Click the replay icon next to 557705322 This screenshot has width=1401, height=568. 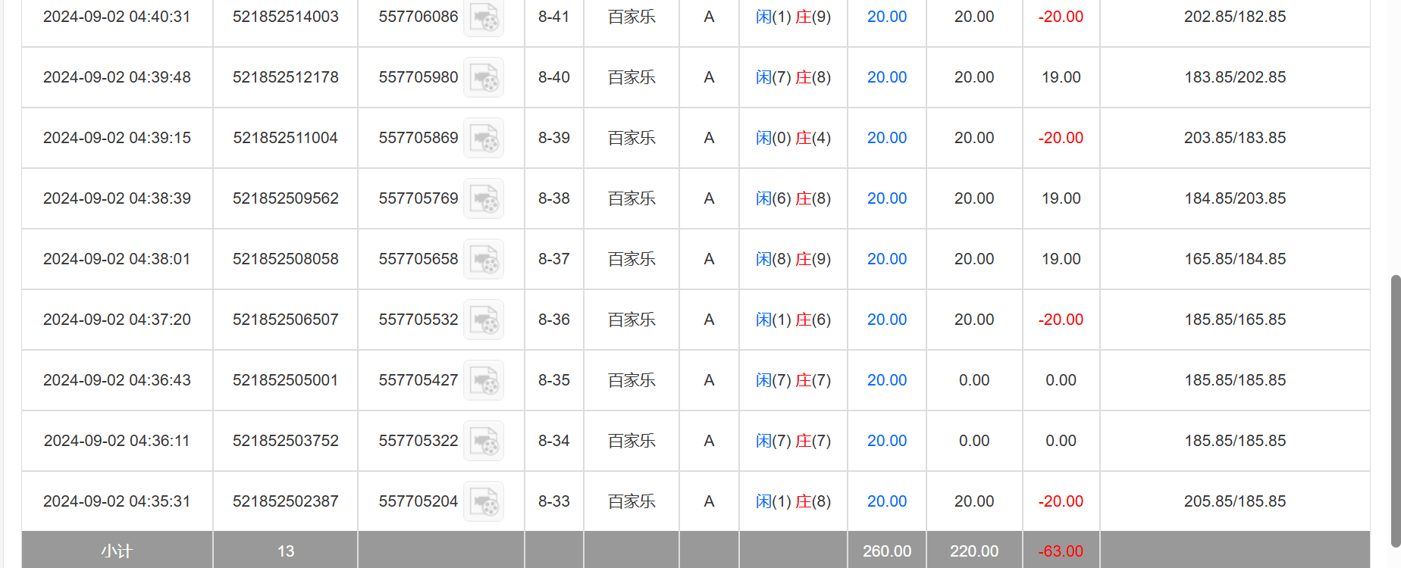[x=484, y=441]
